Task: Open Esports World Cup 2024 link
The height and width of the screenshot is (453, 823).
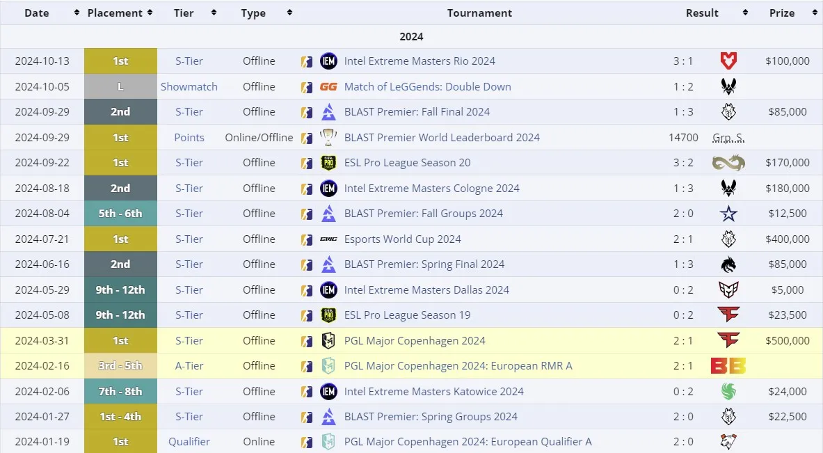Action: (403, 239)
